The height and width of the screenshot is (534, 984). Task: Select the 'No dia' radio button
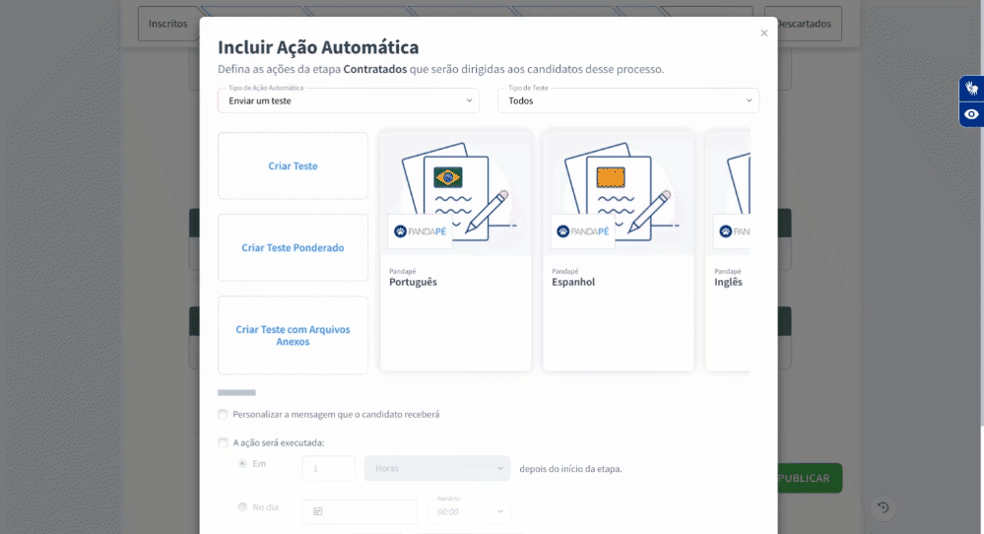click(242, 507)
